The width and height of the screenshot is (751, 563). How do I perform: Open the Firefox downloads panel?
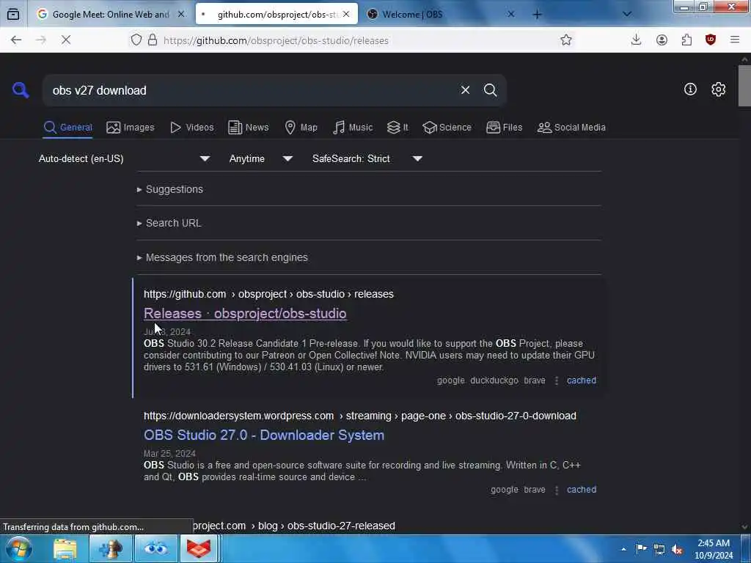pos(636,40)
